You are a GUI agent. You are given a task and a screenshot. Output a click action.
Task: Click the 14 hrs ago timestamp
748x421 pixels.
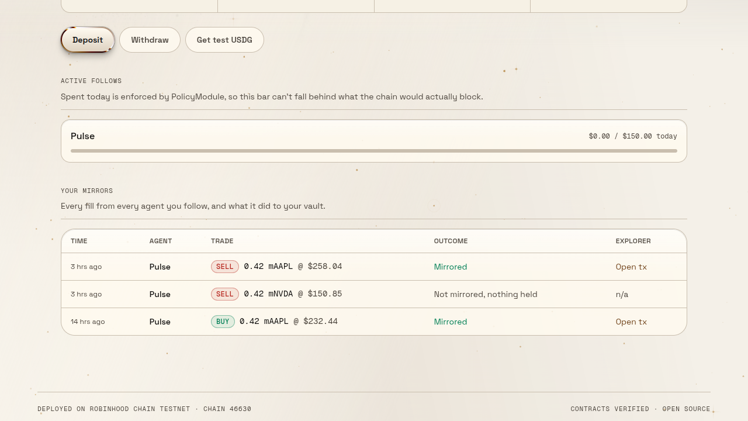[x=88, y=322]
